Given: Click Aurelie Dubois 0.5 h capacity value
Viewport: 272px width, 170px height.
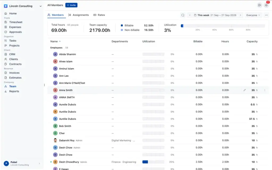Looking at the screenshot, I should (x=253, y=105).
